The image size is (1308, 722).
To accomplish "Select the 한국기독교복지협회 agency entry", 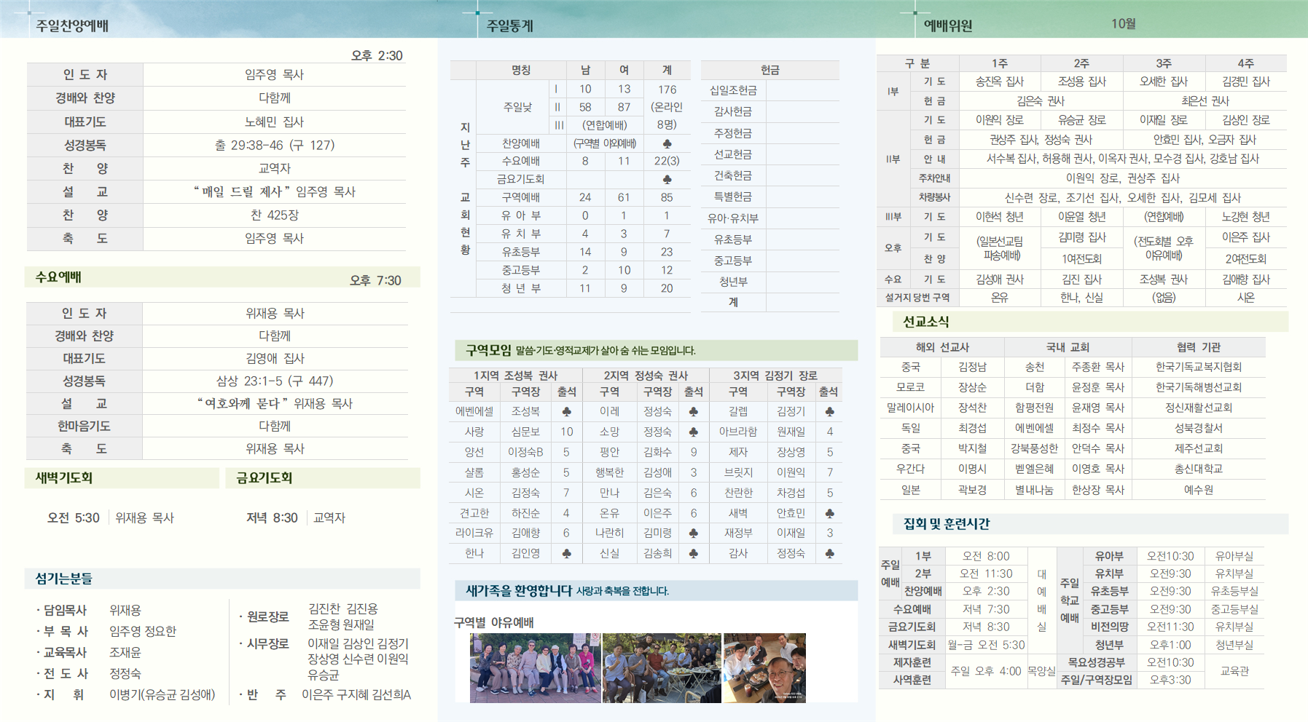I will (1199, 367).
